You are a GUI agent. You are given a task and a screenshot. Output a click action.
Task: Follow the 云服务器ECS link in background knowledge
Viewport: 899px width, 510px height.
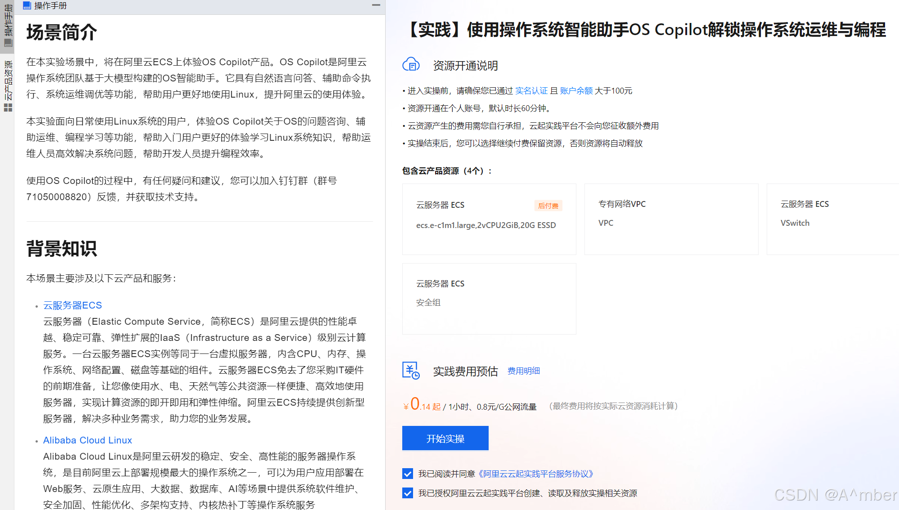point(72,305)
